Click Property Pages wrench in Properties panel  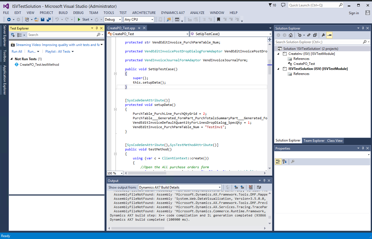click(293, 162)
